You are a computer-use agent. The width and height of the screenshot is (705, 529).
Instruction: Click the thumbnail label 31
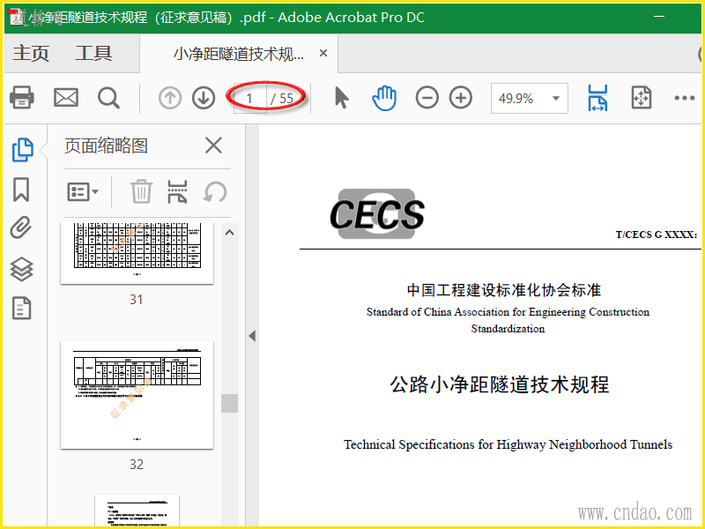[x=137, y=300]
